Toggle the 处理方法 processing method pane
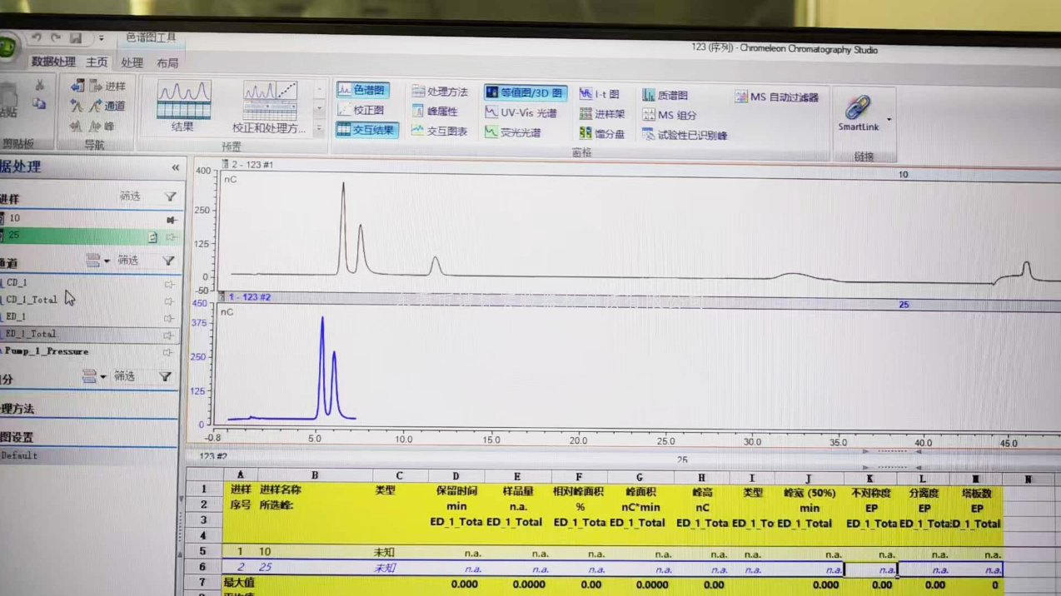 [440, 92]
